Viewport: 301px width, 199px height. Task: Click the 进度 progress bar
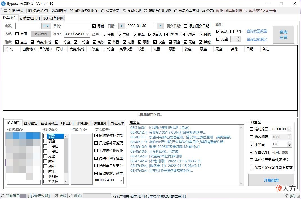tap(97, 196)
